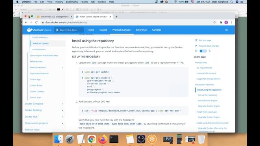Click the Request docs changes check icon
The width and height of the screenshot is (260, 146).
[x=196, y=46]
